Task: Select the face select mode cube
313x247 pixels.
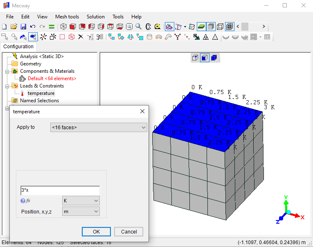Action: click(x=205, y=58)
